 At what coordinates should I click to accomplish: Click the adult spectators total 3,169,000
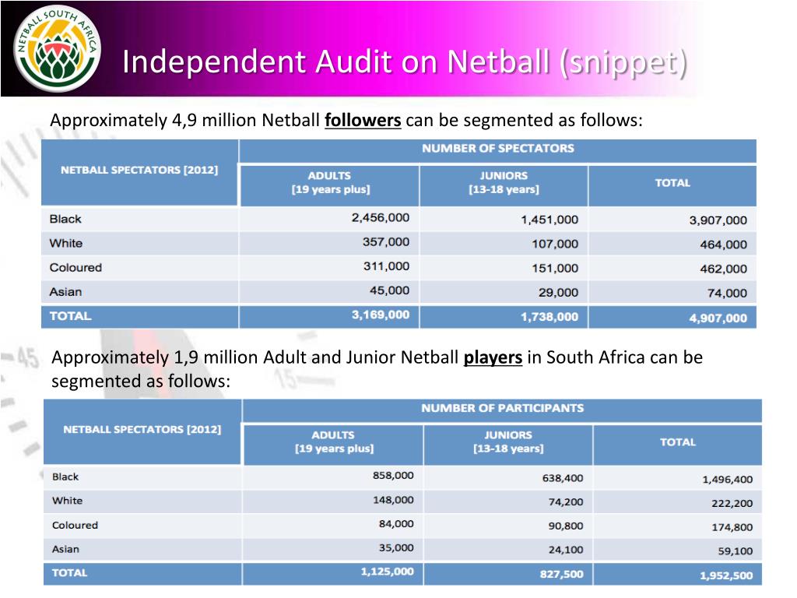coord(380,315)
